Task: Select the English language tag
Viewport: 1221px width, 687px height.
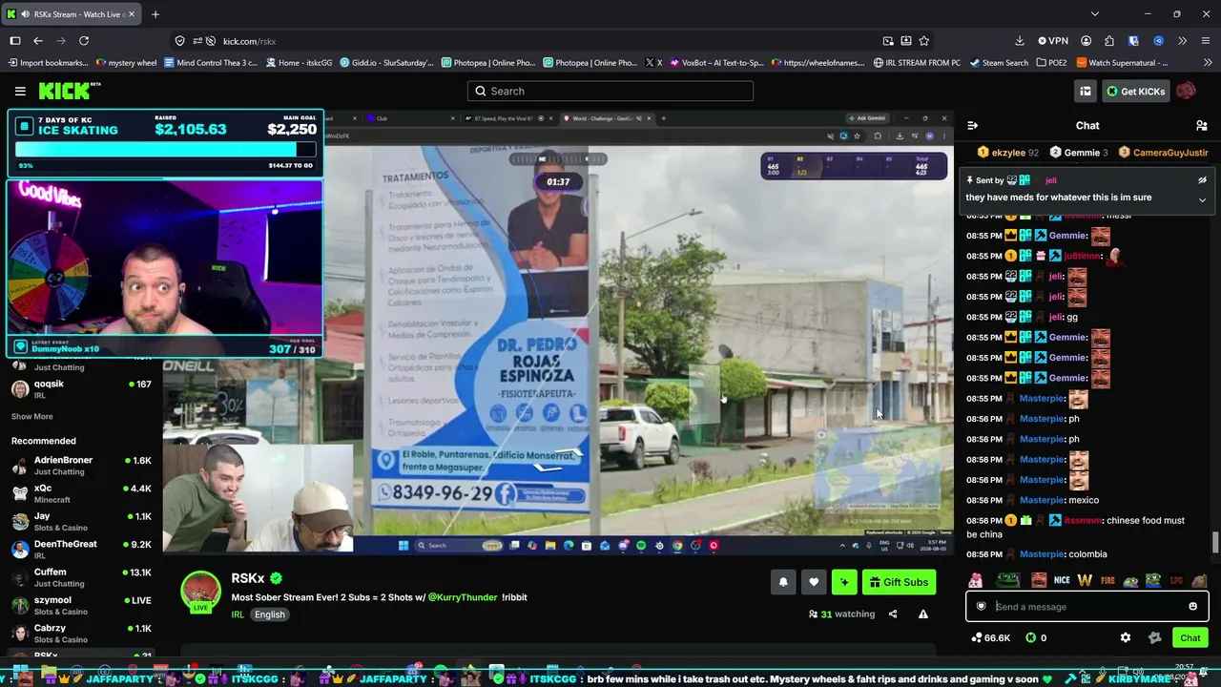Action: tap(270, 614)
